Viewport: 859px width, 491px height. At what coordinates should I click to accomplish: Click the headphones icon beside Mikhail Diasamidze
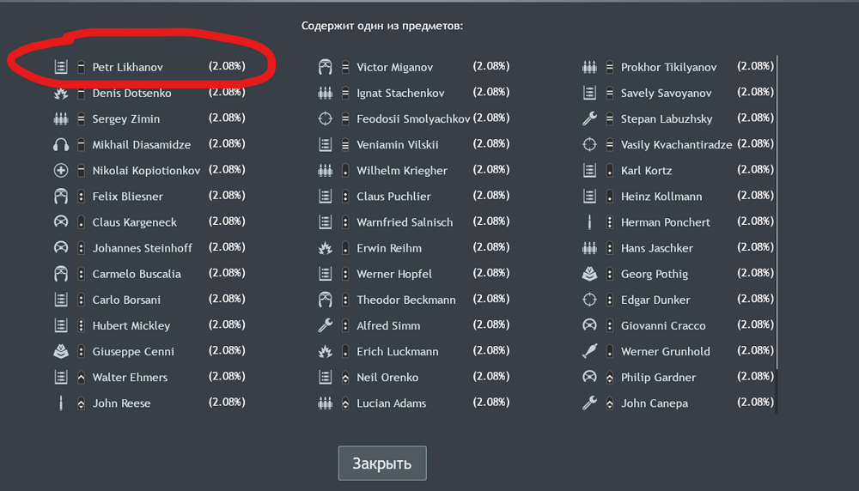(61, 145)
